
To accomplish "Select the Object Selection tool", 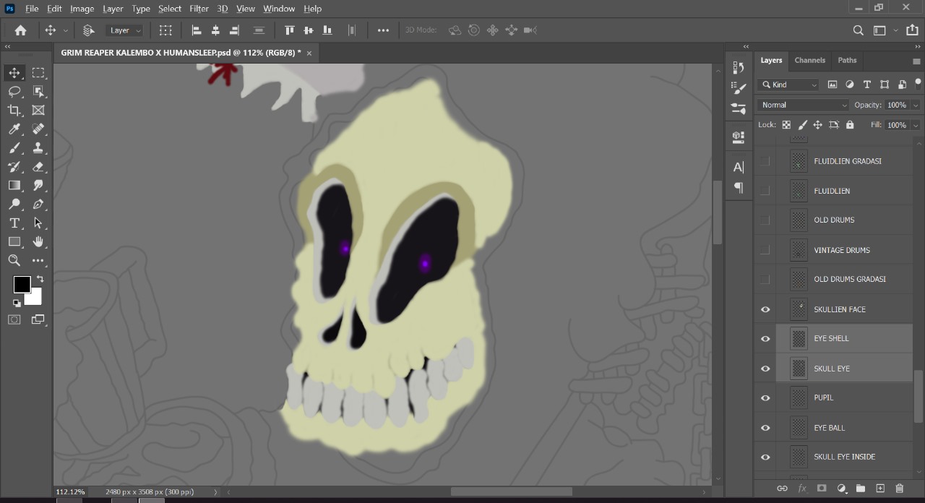I will coord(38,91).
